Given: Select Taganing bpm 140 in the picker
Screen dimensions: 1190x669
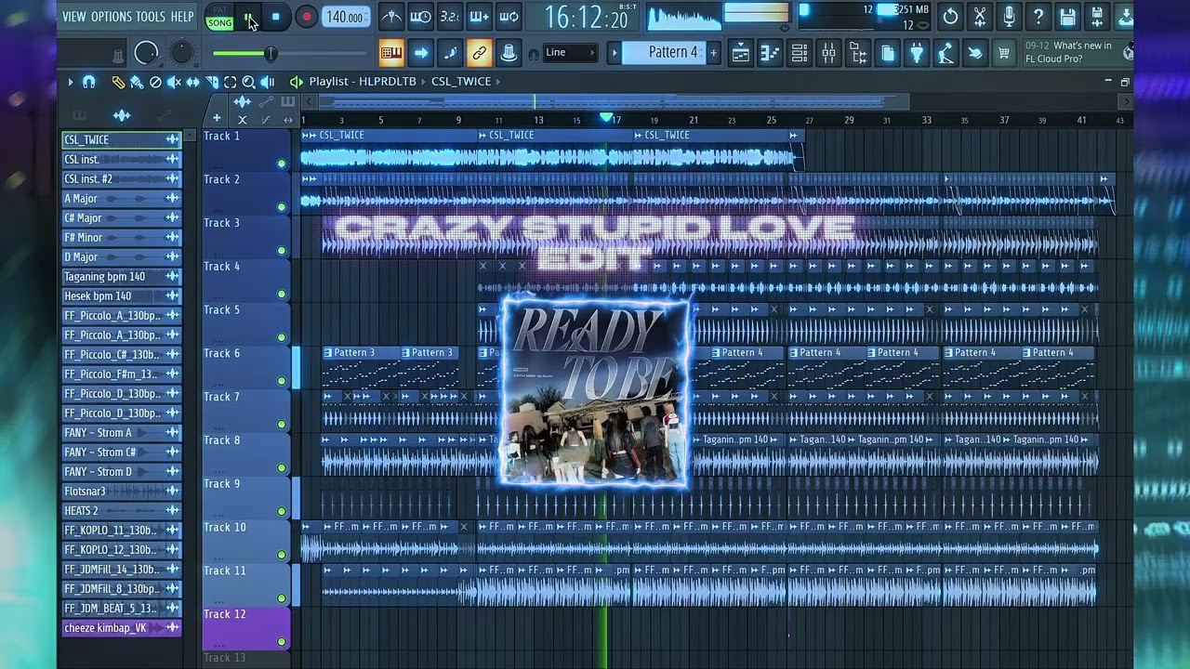Looking at the screenshot, I should coord(121,277).
